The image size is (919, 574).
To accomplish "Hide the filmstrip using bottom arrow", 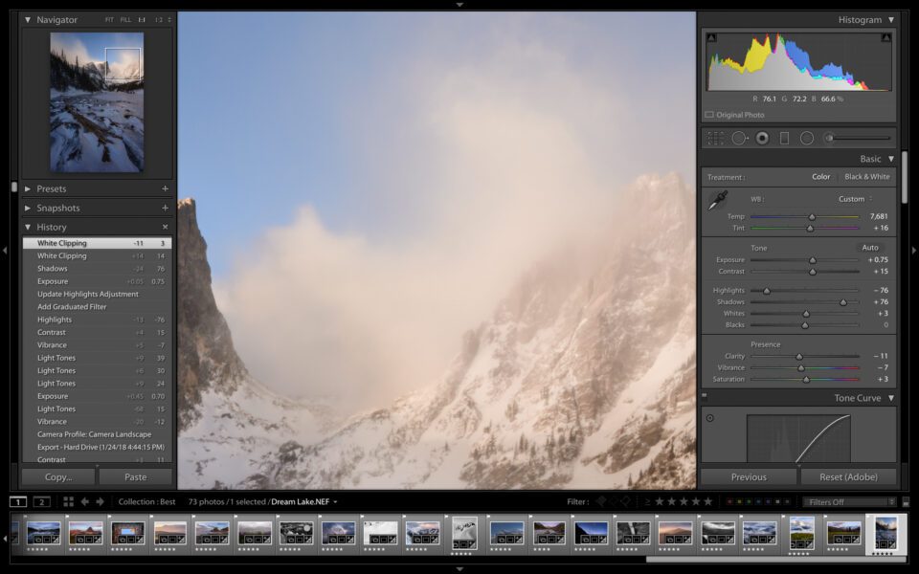I will coord(459,568).
